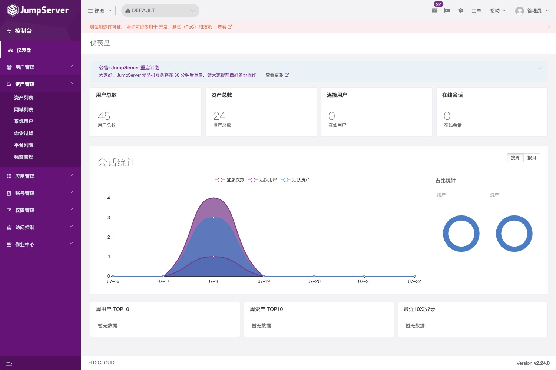Open the DEFAULT organization selector

(160, 10)
